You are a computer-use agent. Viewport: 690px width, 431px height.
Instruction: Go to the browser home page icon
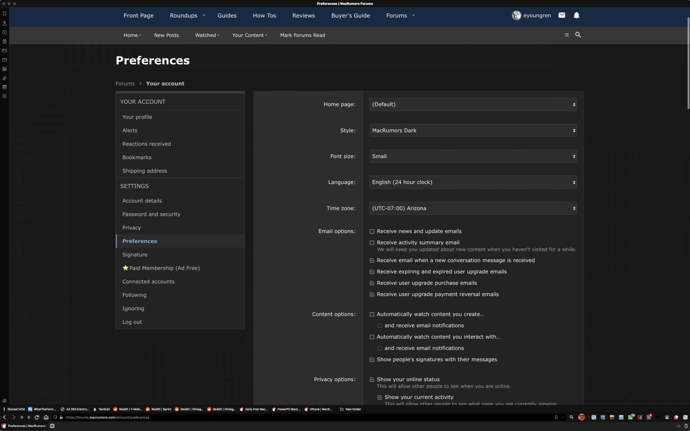(x=46, y=417)
